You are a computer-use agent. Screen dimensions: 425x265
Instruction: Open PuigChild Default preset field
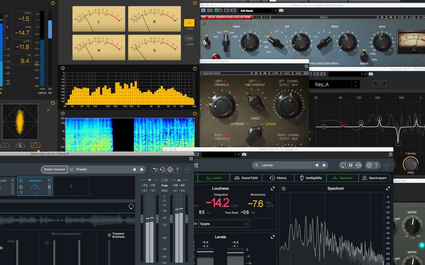[226, 73]
